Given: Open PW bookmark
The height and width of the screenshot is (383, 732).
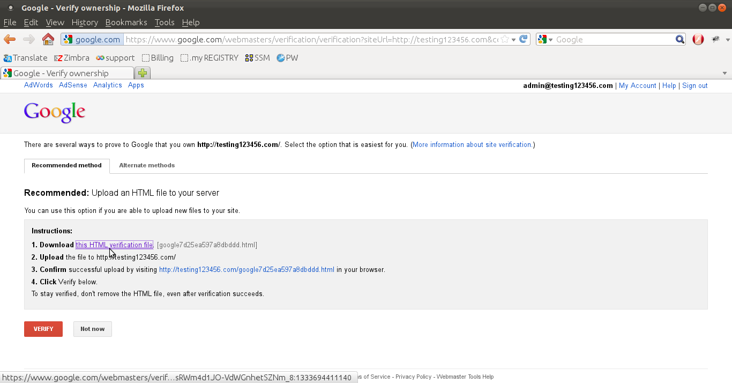Looking at the screenshot, I should tap(287, 58).
